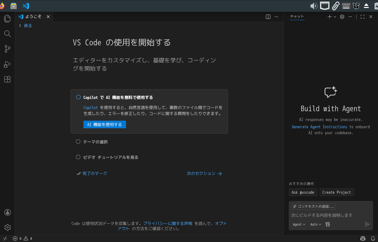Open the new chat dropdown arrow
The width and height of the screenshot is (378, 242).
(x=335, y=17)
